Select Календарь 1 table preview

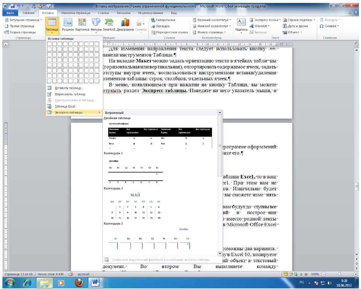pos(136,171)
